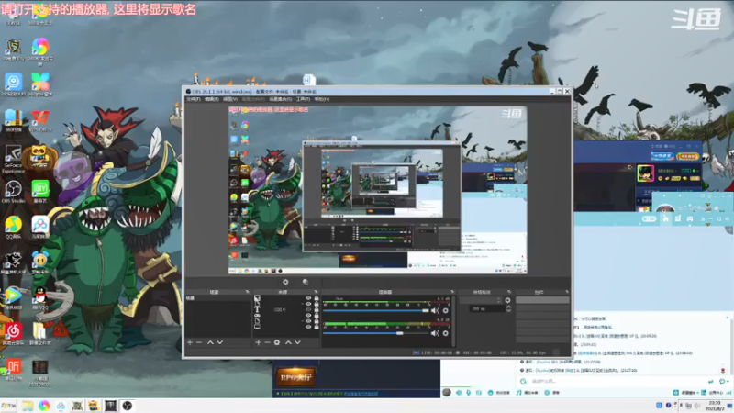Open Baidu Netdisk desktop shortcut
Screen dimensions: 734x413
pyautogui.click(x=40, y=228)
